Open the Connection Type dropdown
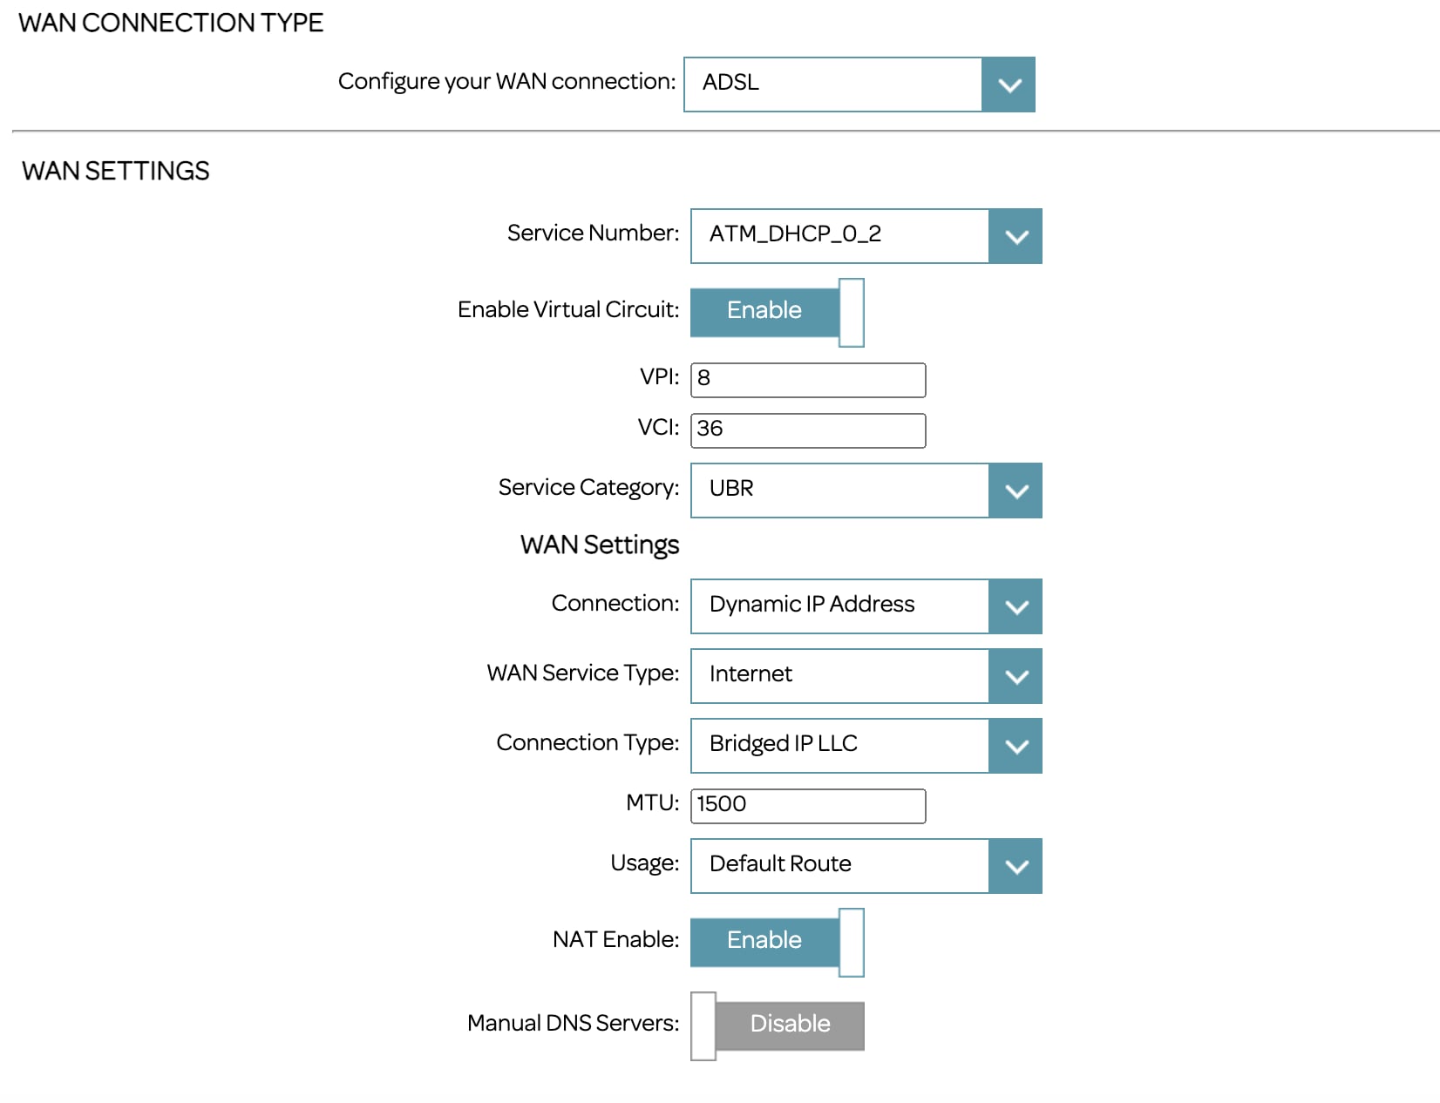The image size is (1440, 1103). coord(866,746)
